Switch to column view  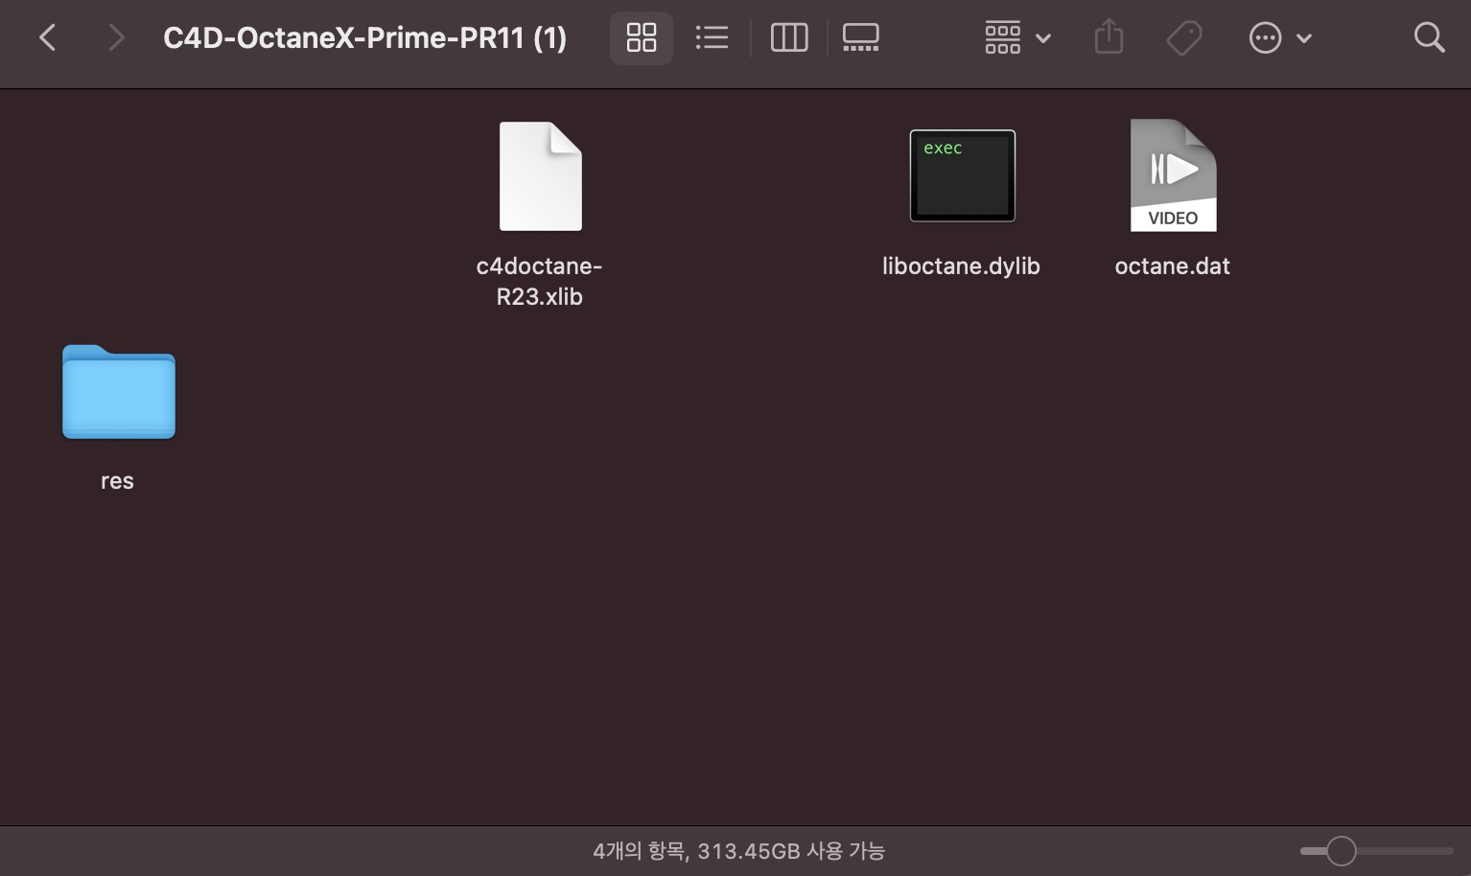[789, 38]
